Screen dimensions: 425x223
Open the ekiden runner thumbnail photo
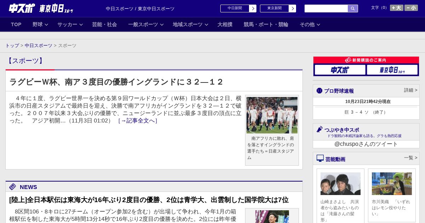tap(272, 217)
